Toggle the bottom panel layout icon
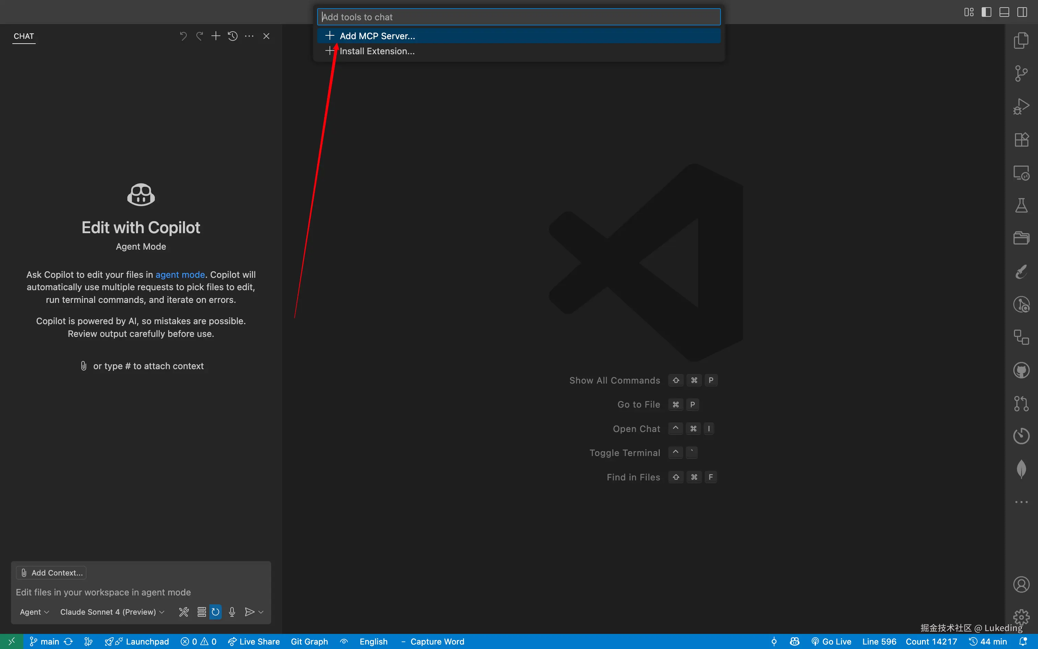Screen dimensions: 1038x649 point(1004,12)
